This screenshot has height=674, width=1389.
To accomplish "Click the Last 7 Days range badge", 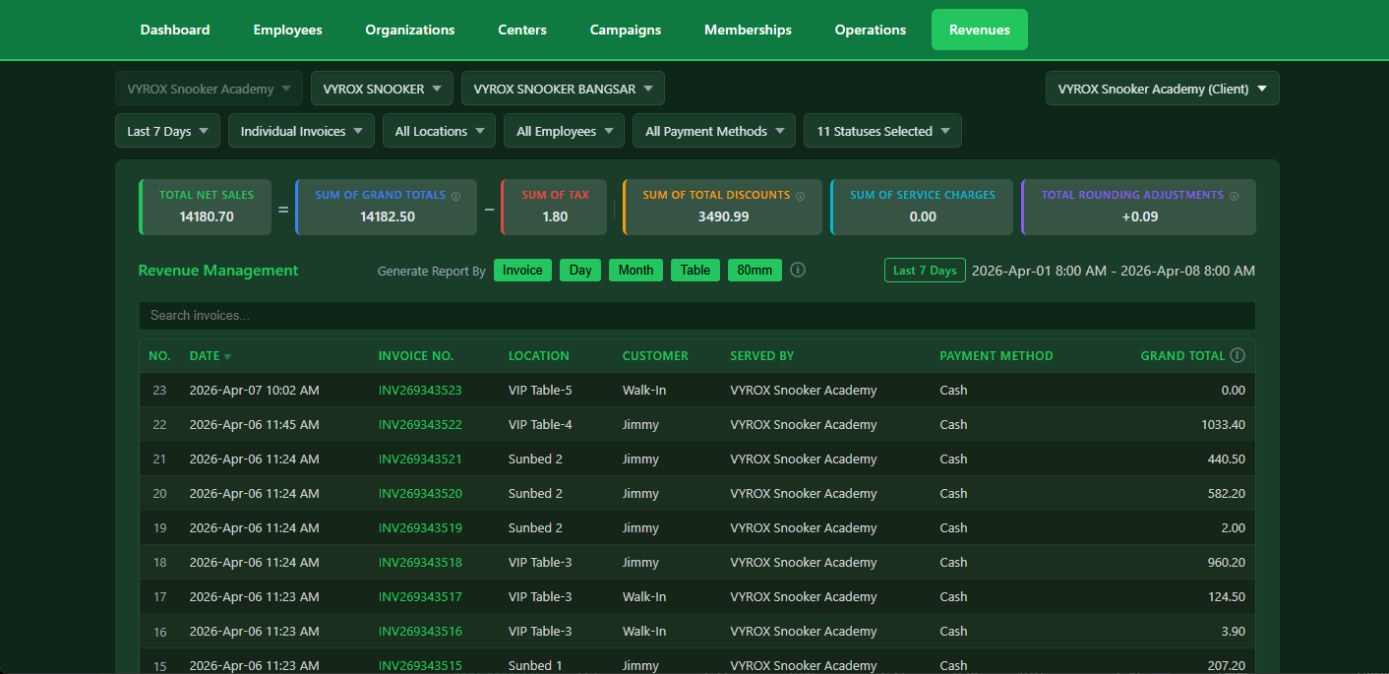I will click(x=925, y=270).
